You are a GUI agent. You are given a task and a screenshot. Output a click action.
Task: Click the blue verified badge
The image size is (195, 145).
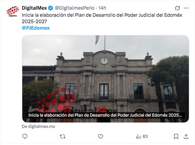pos(51,8)
